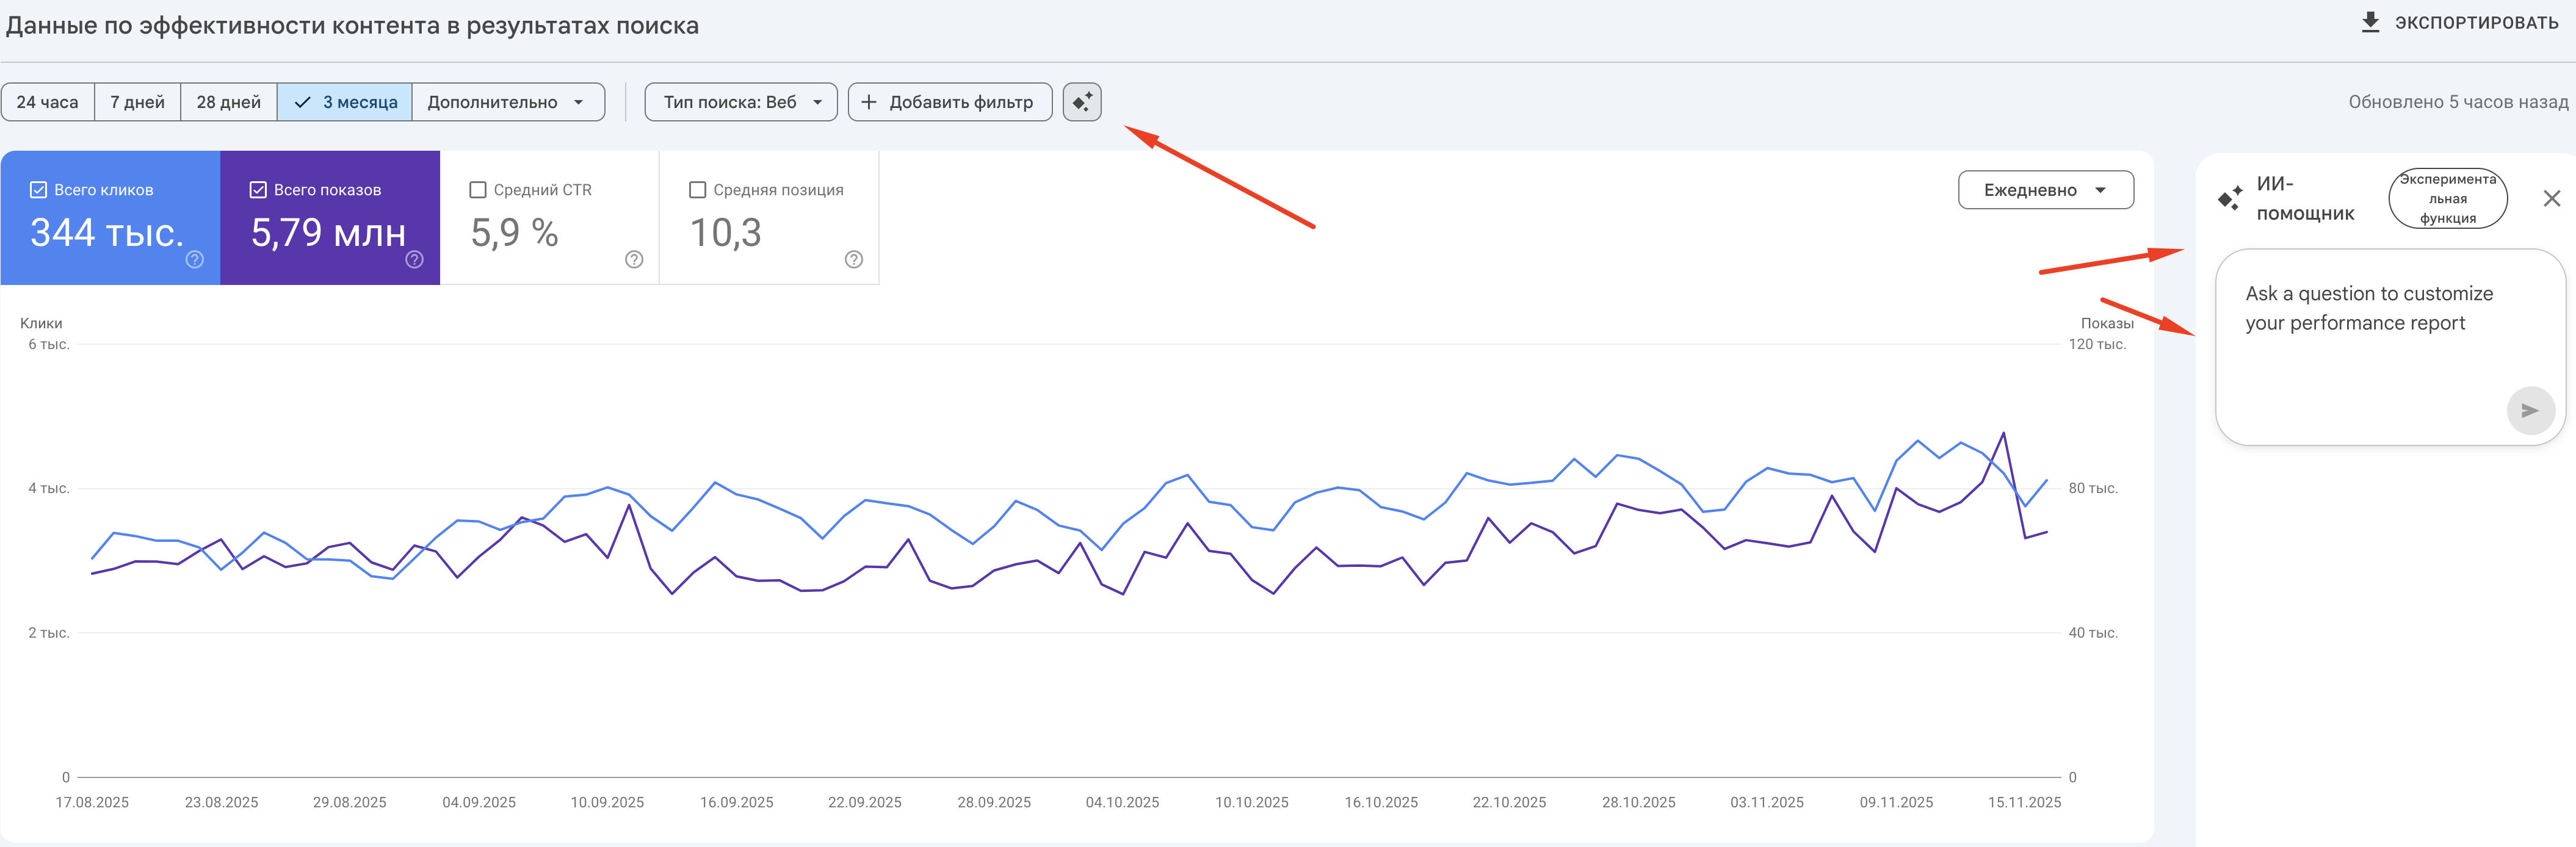The width and height of the screenshot is (2576, 847).
Task: Click the export download icon
Action: click(x=2370, y=22)
